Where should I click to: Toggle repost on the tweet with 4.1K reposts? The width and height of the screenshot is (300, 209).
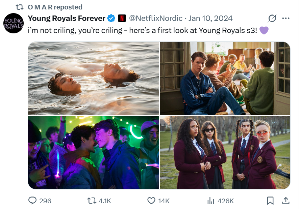pos(92,201)
